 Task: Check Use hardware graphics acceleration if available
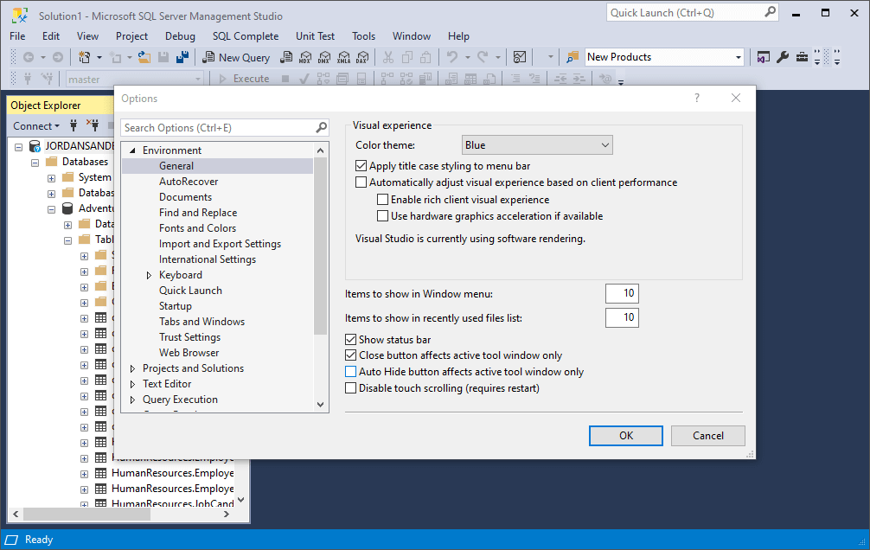[x=382, y=216]
